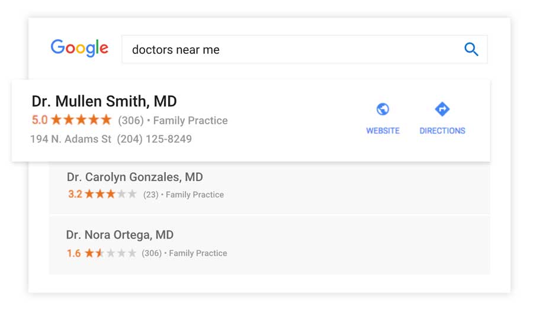Click the Google logo

click(x=79, y=48)
